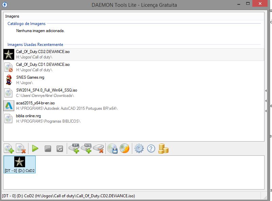Screen dimensions: 272x201
Task: Select Call_Of_Duty.CD2.DEViANCE.iso image row
Action: click(134, 54)
